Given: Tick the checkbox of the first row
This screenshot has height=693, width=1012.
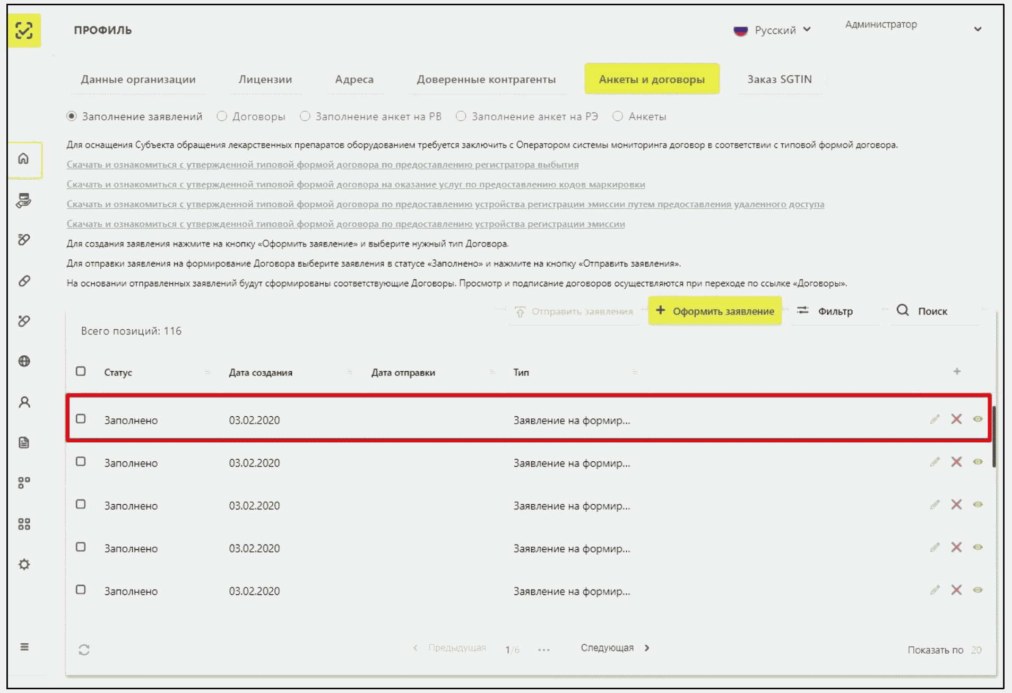Looking at the screenshot, I should [x=81, y=419].
